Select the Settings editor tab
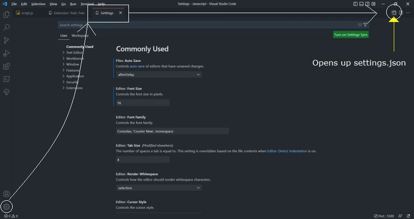 [107, 13]
